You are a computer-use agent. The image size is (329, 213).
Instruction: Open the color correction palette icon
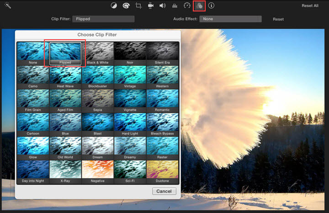126,5
